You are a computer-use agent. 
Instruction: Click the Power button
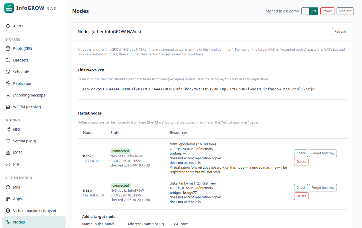[x=327, y=11]
